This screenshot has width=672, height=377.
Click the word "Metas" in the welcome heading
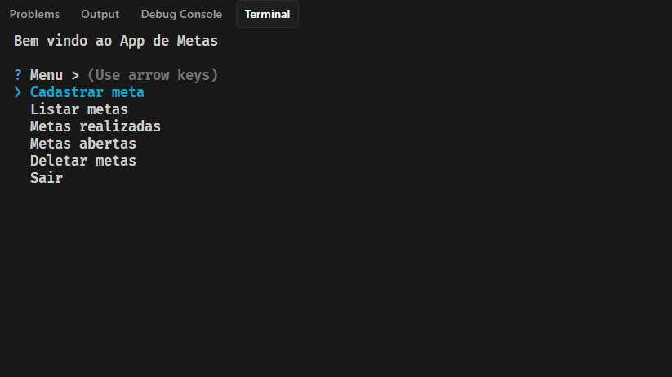tap(197, 40)
